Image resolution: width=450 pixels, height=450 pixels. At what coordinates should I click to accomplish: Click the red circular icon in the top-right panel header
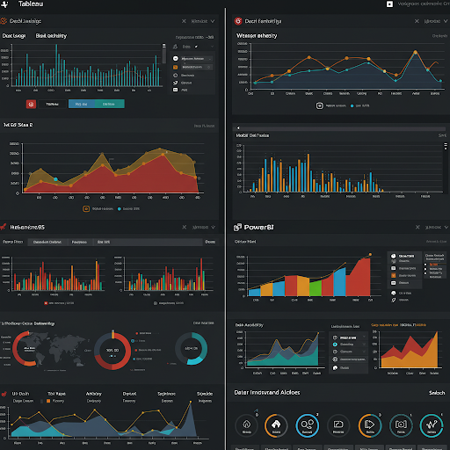(x=238, y=21)
